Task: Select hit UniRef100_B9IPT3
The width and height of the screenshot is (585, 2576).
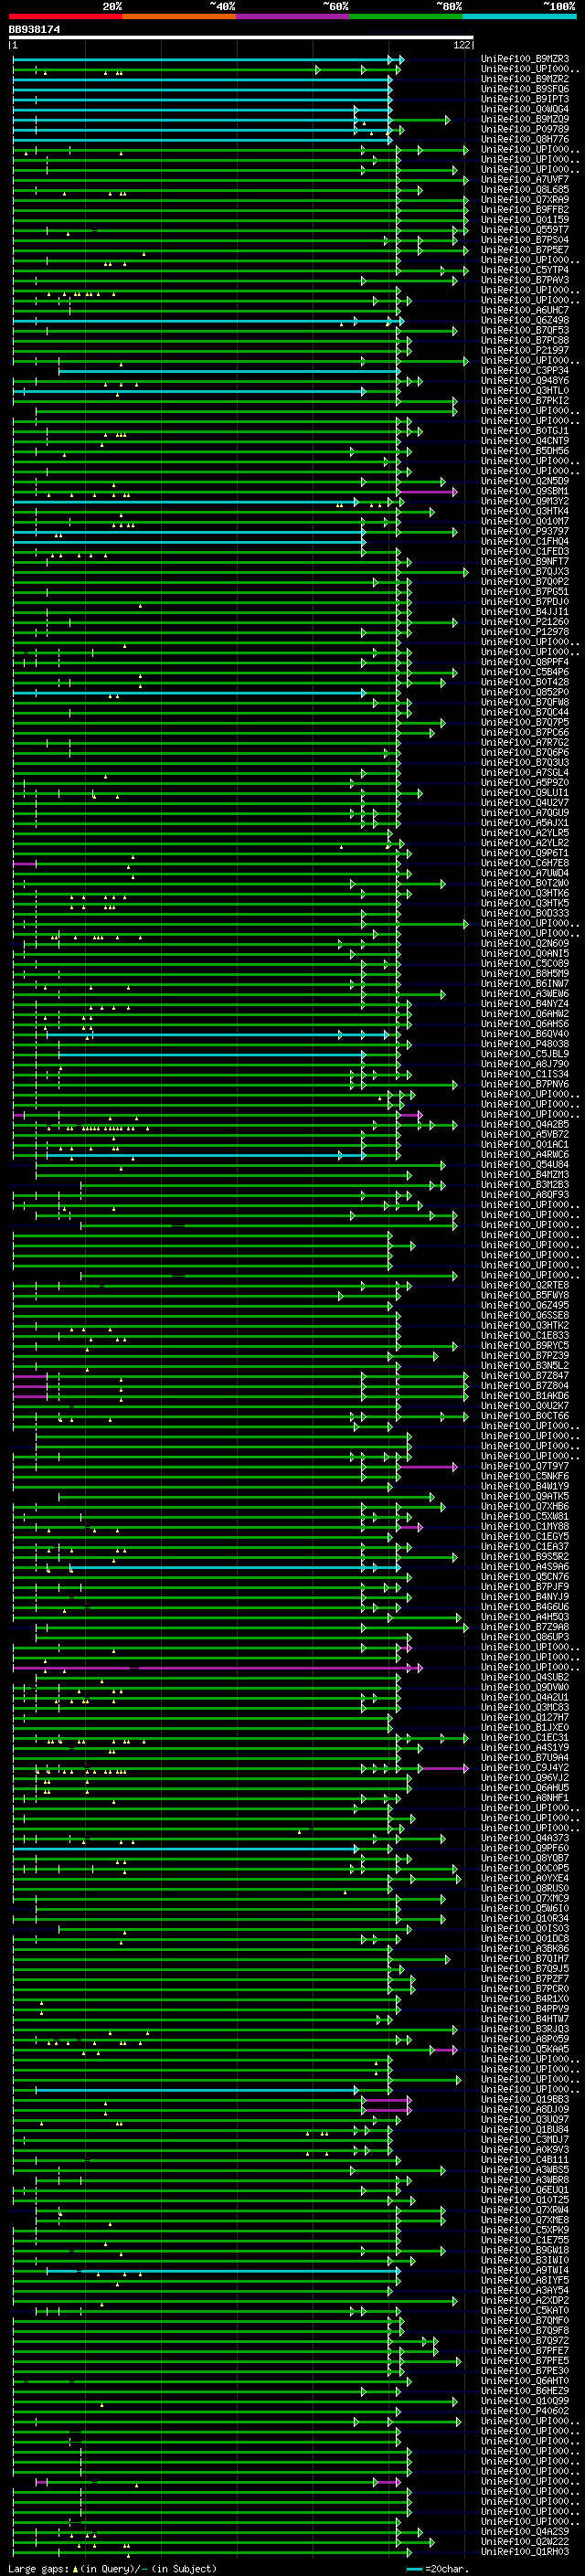Action: (x=525, y=100)
